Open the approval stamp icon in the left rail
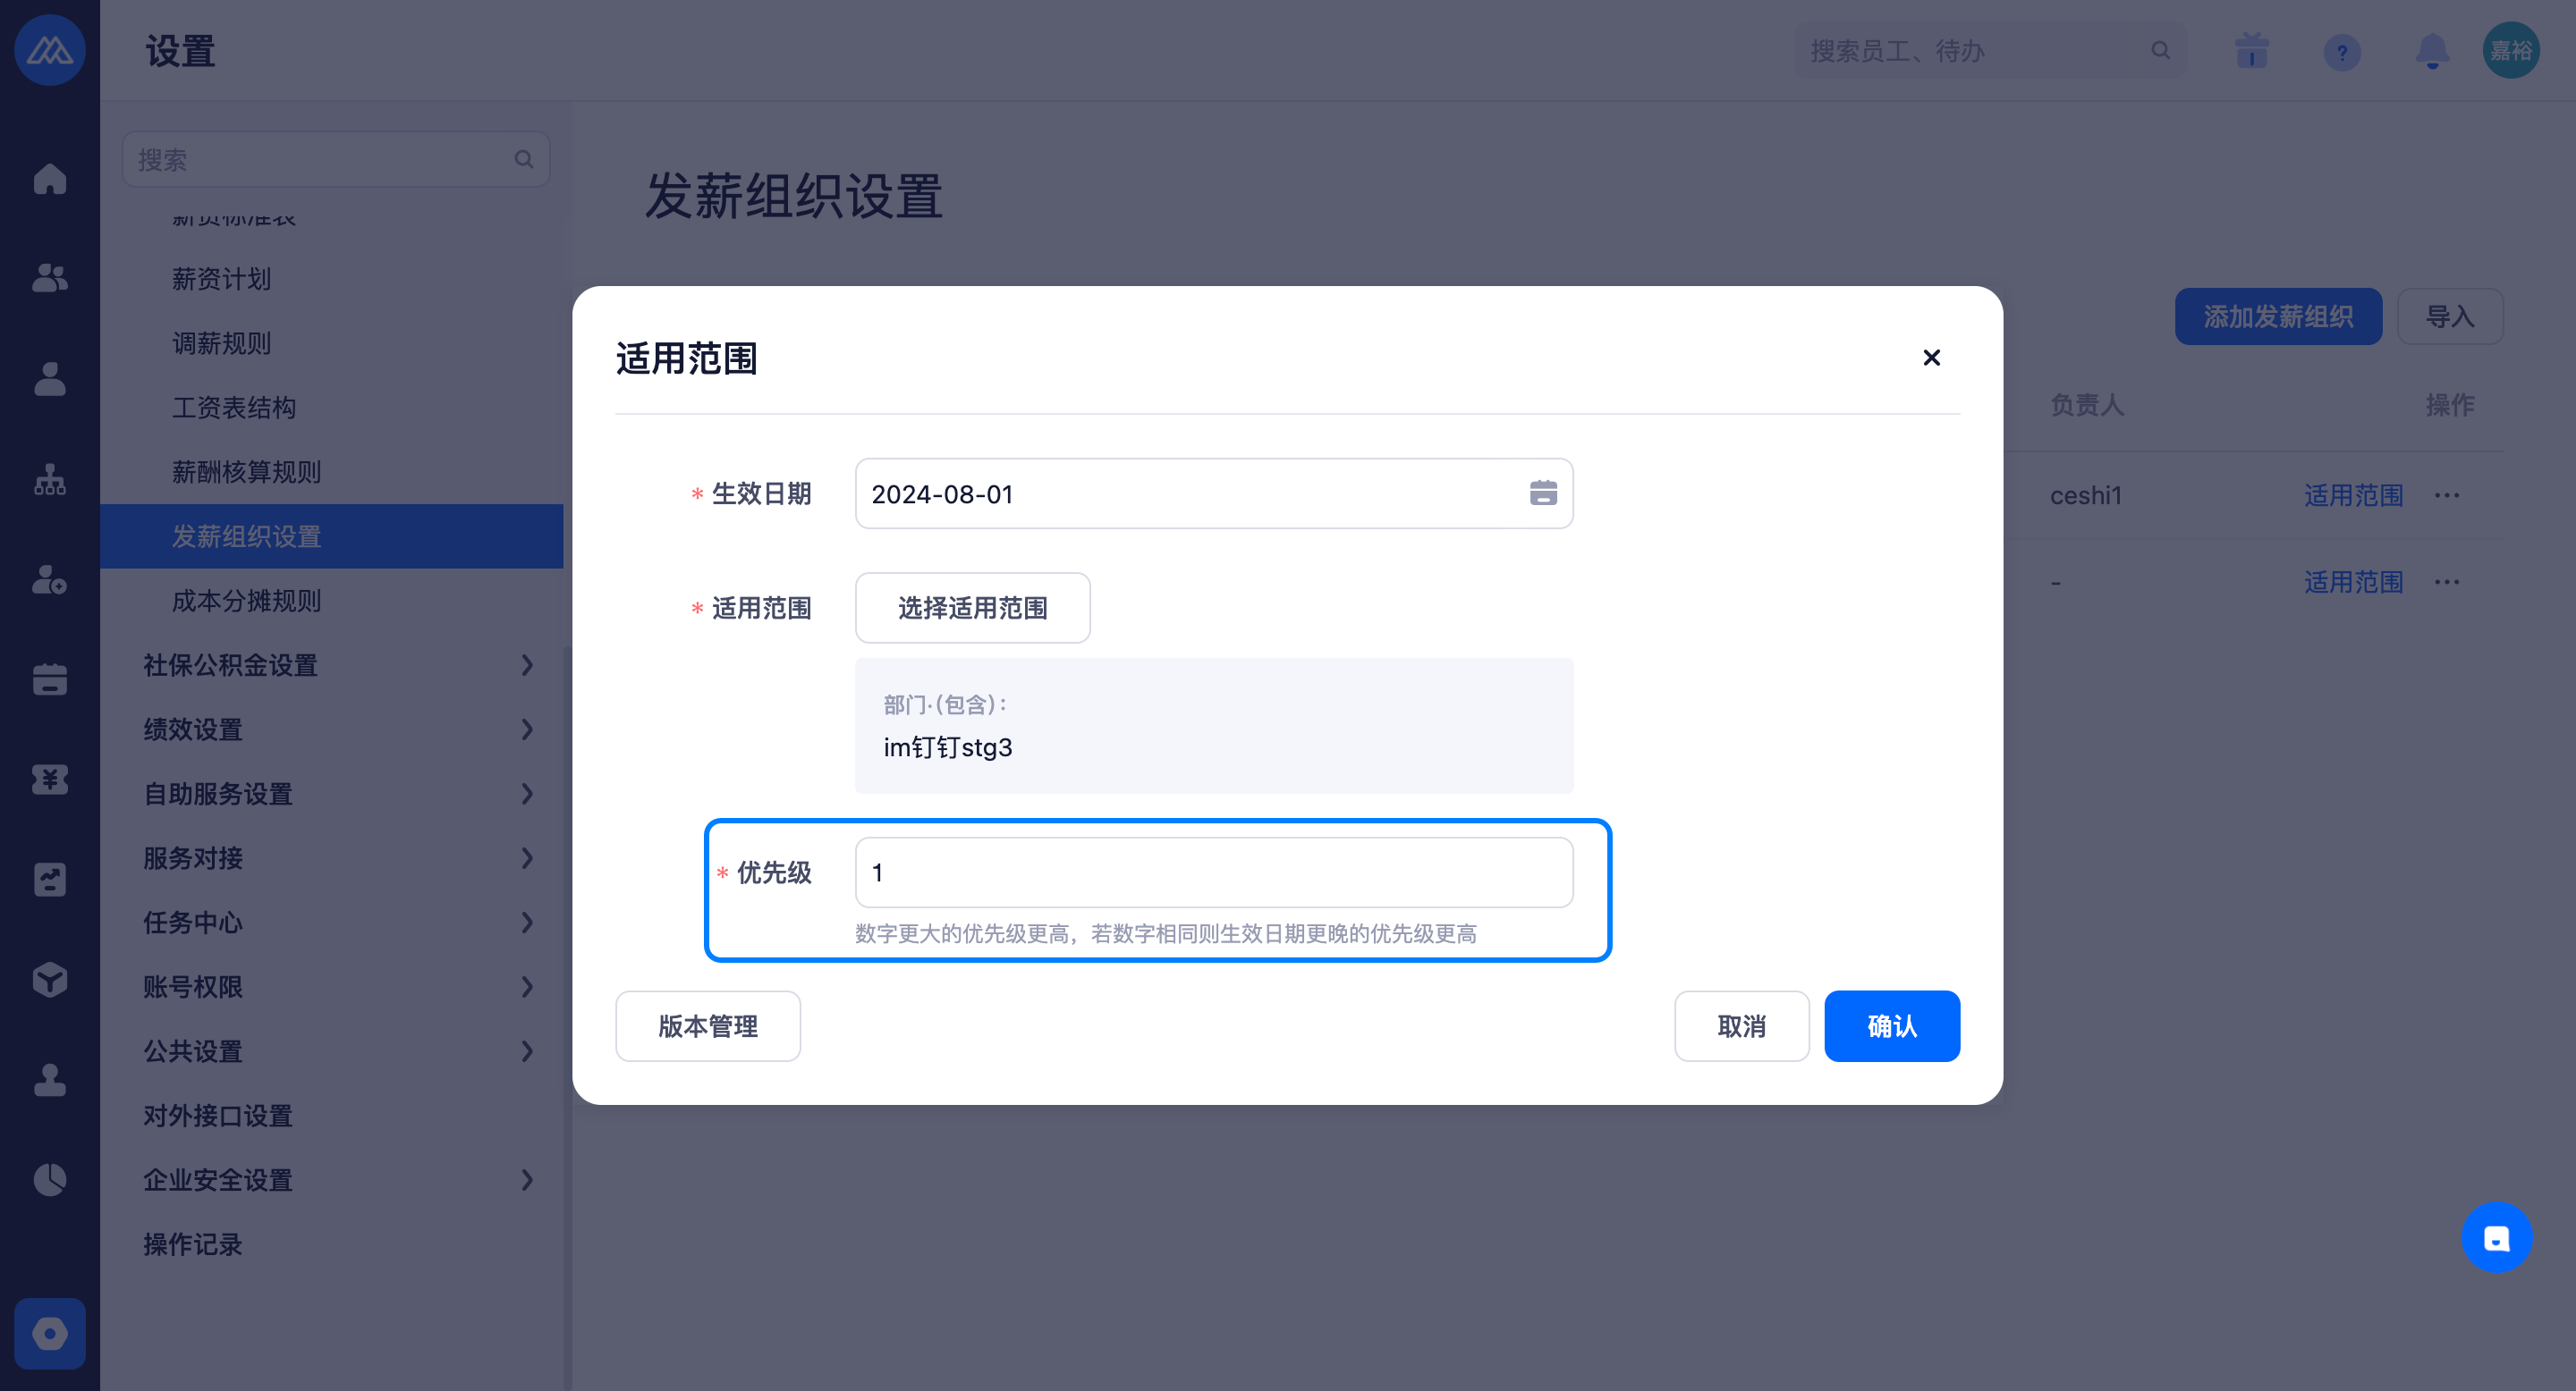The image size is (2576, 1391). click(x=50, y=1080)
